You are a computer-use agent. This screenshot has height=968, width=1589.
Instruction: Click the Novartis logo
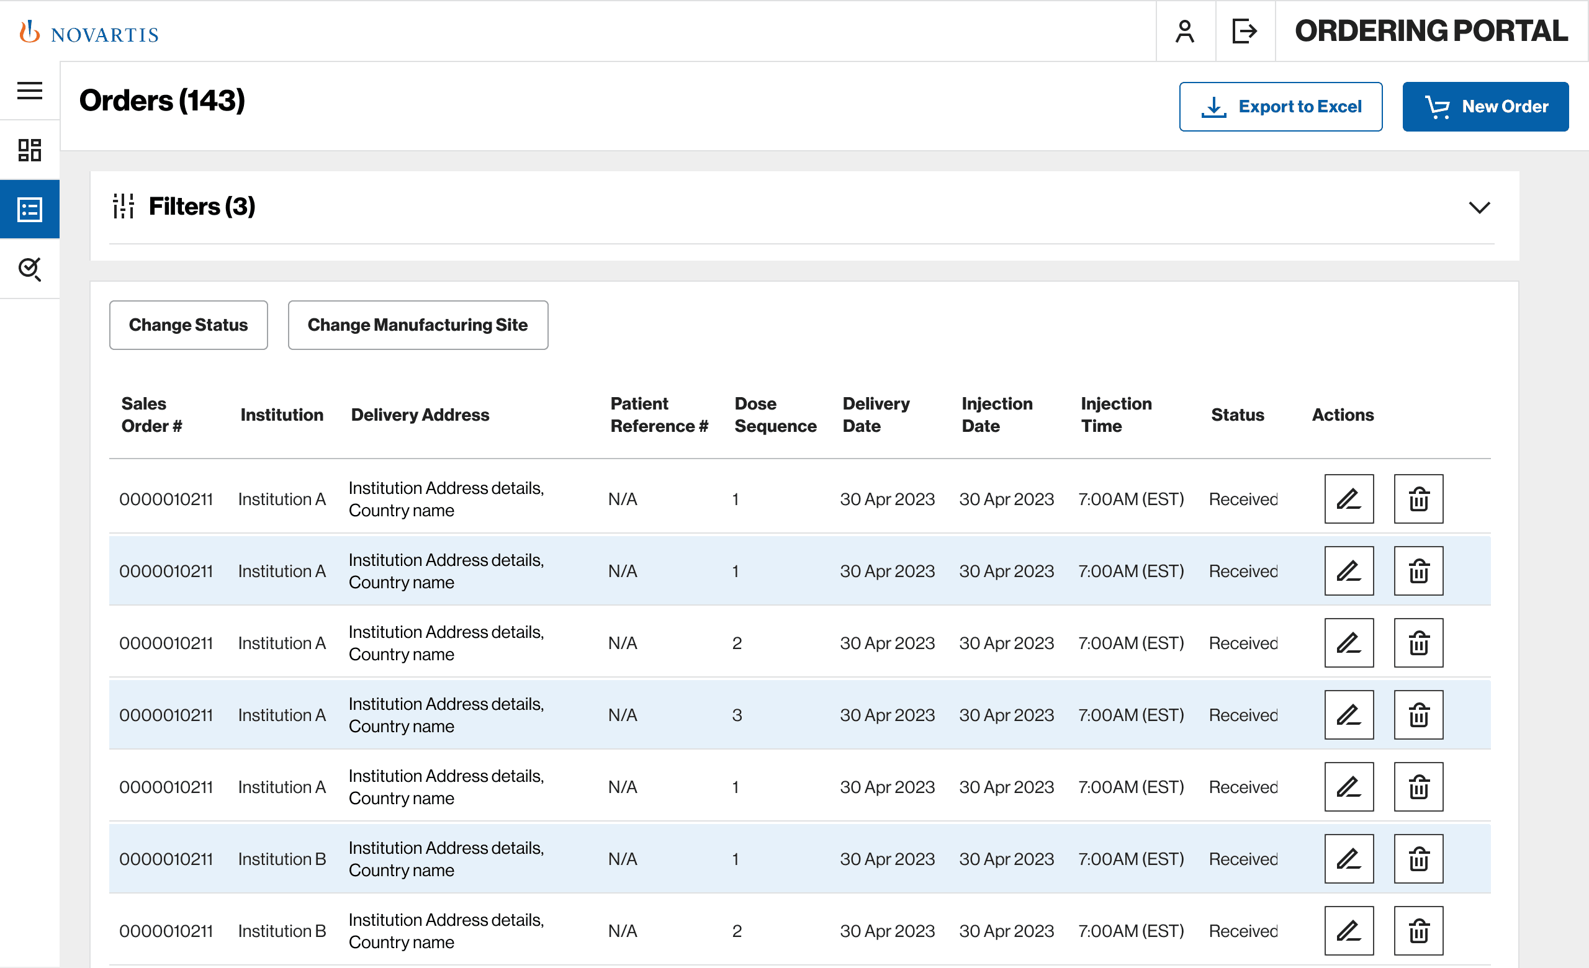coord(89,32)
